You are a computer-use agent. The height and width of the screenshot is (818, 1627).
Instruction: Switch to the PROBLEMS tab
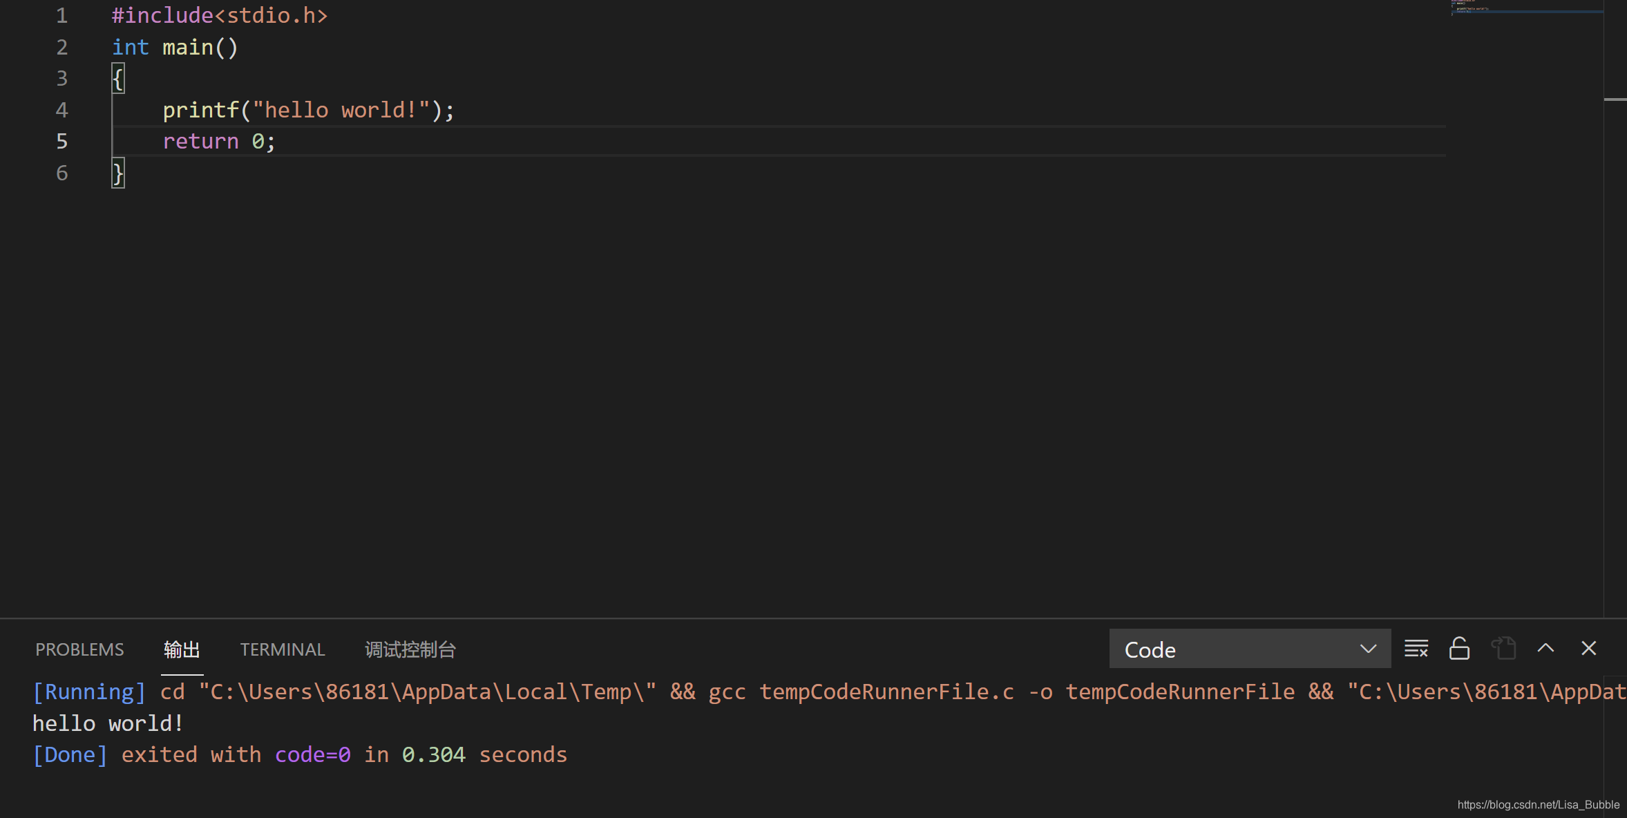pyautogui.click(x=79, y=649)
